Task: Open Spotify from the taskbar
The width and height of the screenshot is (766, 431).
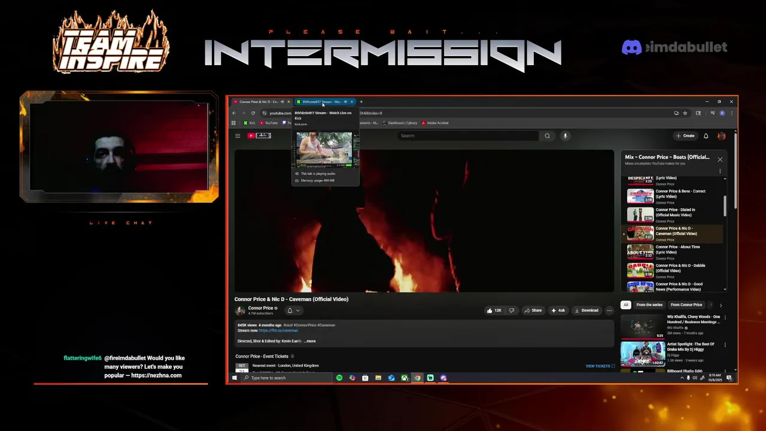Action: [339, 378]
